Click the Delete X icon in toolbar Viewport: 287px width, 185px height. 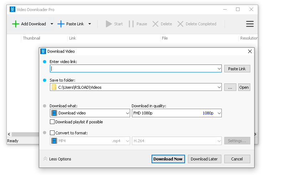pos(155,24)
